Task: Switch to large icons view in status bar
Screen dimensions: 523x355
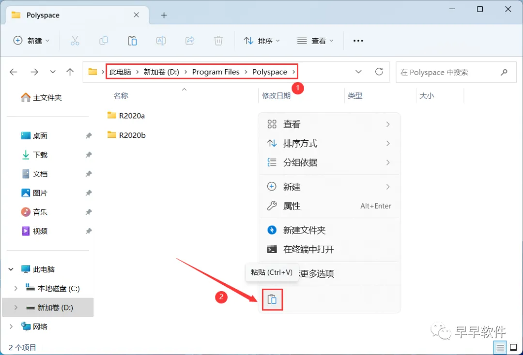Action: 514,348
